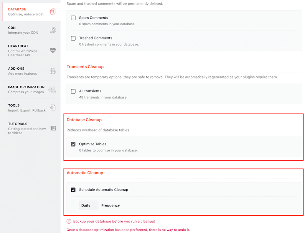Click the Optimize Tables label
The width and height of the screenshot is (307, 233).
92,144
